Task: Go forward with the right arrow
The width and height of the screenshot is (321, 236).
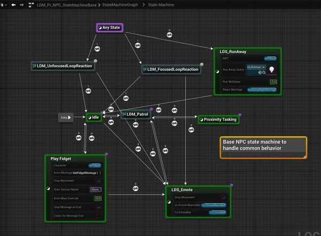Action: [22, 5]
